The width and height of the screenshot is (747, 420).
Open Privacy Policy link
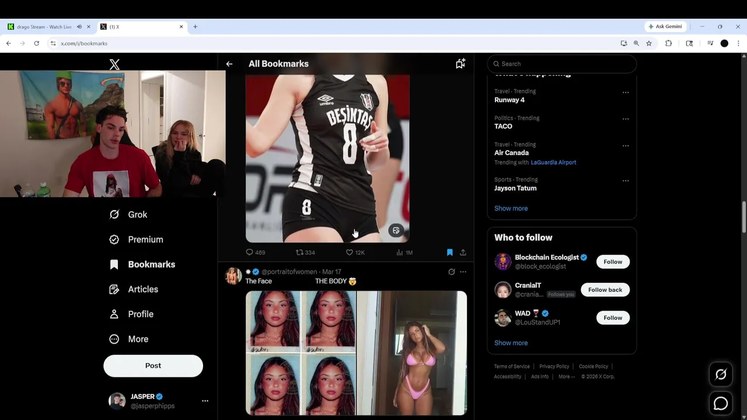coord(554,366)
